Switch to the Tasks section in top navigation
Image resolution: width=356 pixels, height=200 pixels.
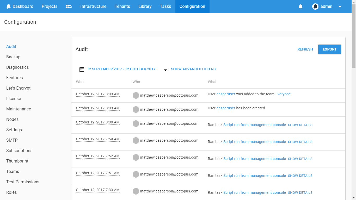[x=165, y=6]
